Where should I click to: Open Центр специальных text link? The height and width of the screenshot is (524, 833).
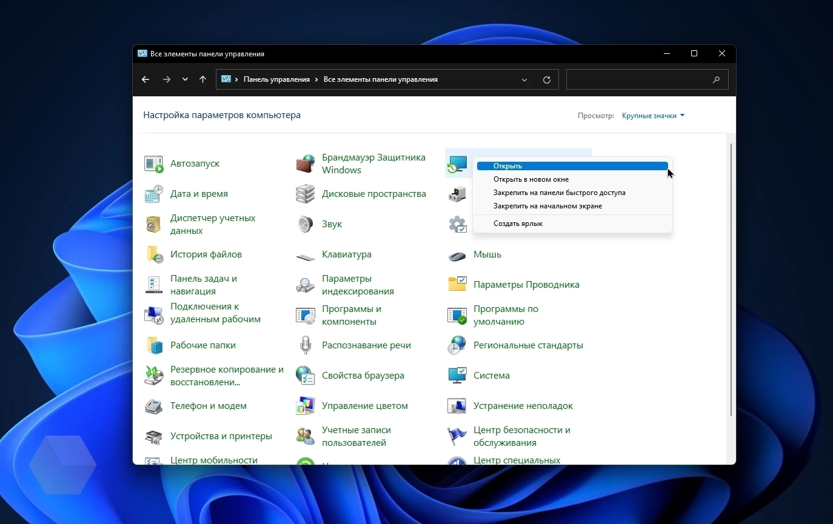coord(517,460)
